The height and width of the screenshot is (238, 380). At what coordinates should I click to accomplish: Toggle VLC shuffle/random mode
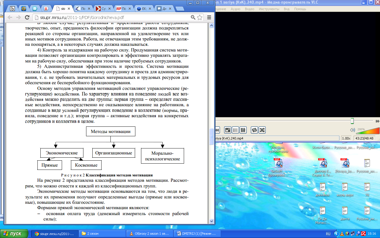click(x=262, y=130)
